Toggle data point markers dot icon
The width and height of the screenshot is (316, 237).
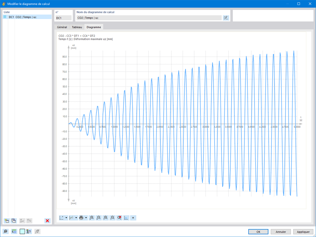click(x=133, y=218)
